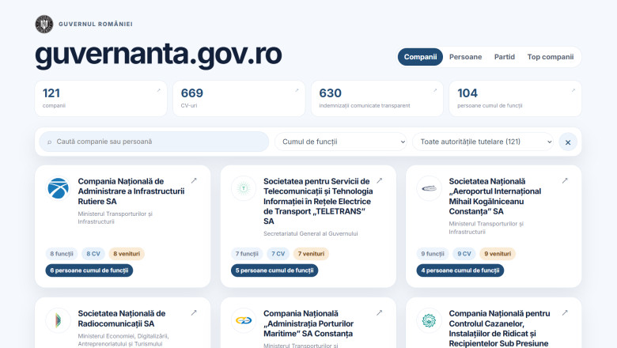This screenshot has height=348, width=617.
Task: Click the 4 persoane cumul de funcții badge
Action: coord(460,270)
